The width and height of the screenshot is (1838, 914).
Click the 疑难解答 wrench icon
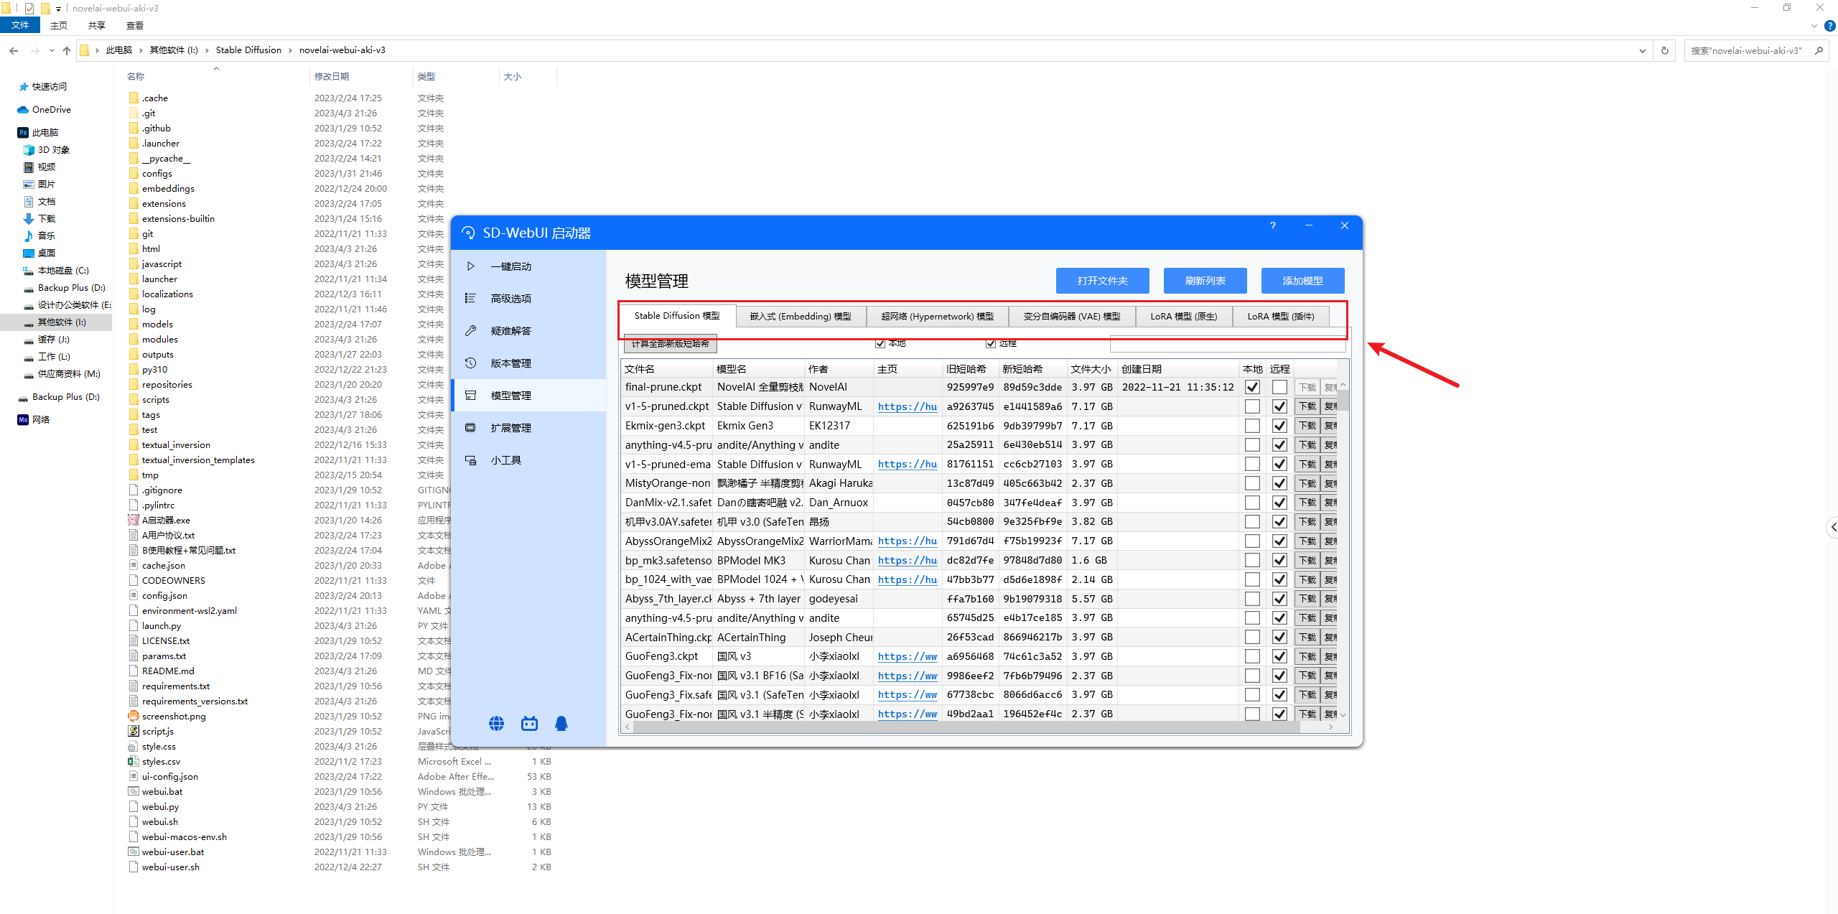pos(471,331)
